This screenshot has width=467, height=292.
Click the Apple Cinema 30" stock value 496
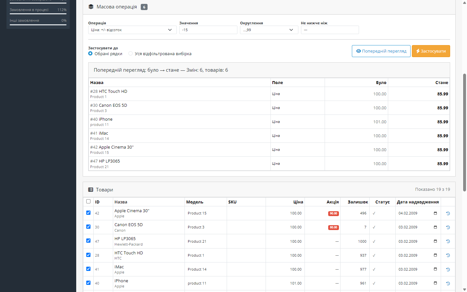point(363,213)
